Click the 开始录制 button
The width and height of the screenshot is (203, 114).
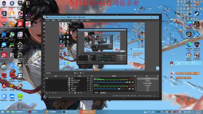coord(148,81)
